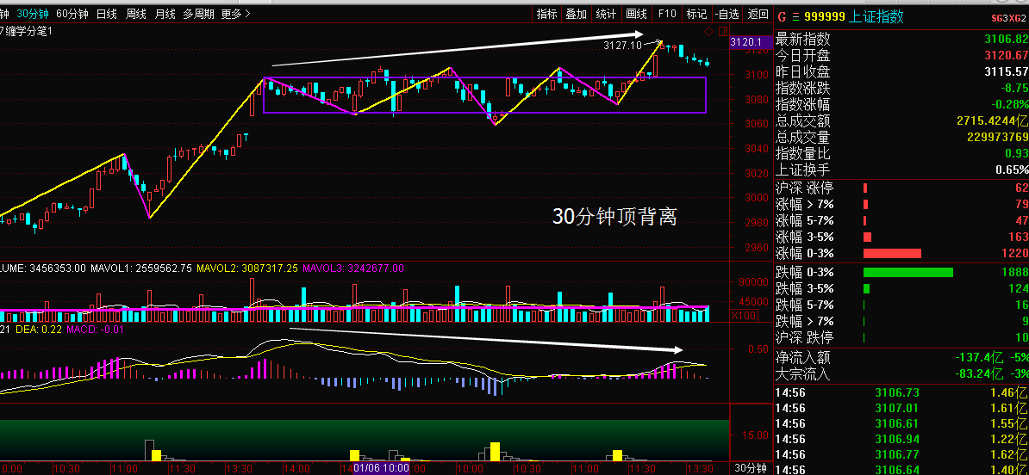
Task: Click the MACD: -0.01 indicator label
Action: pyautogui.click(x=96, y=330)
